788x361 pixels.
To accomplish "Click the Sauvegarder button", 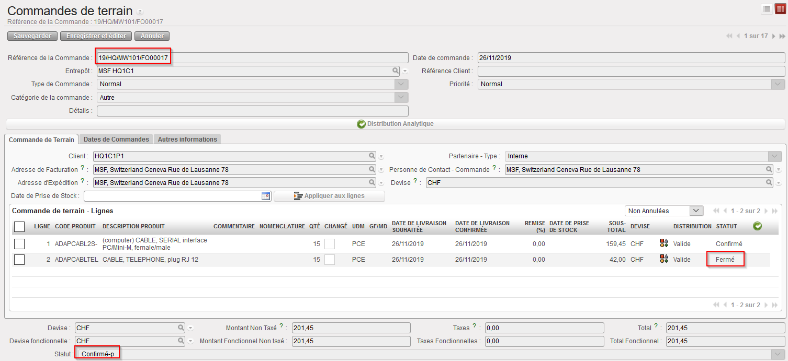I will 32,36.
